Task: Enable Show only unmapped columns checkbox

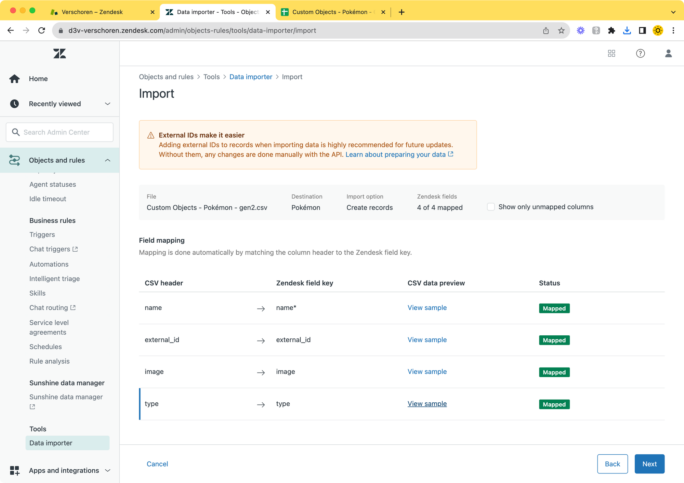Action: click(x=491, y=207)
